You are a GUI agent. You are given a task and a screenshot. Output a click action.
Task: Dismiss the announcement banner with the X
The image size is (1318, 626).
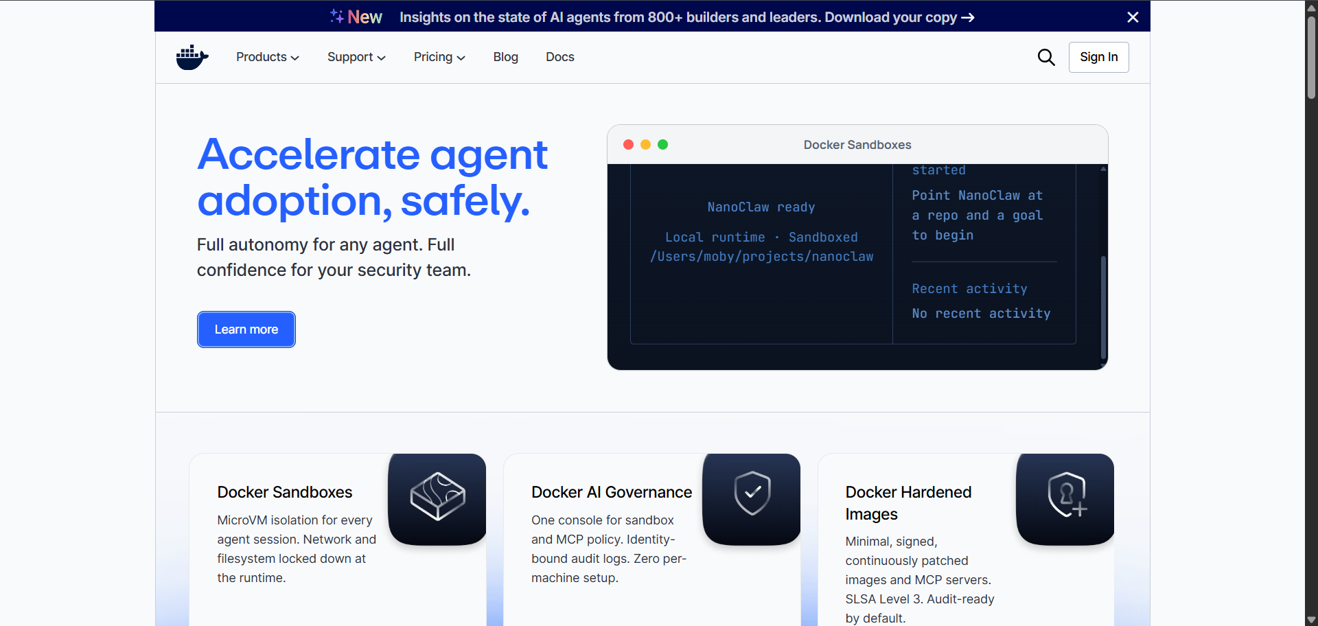click(1133, 17)
